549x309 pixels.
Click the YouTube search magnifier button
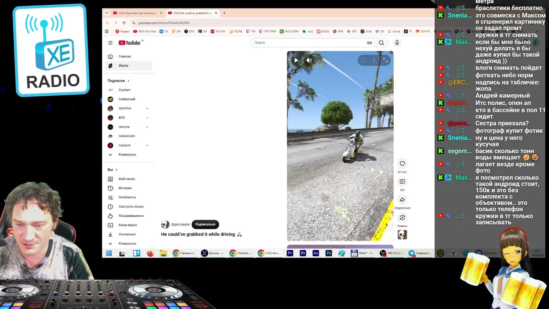tap(381, 42)
